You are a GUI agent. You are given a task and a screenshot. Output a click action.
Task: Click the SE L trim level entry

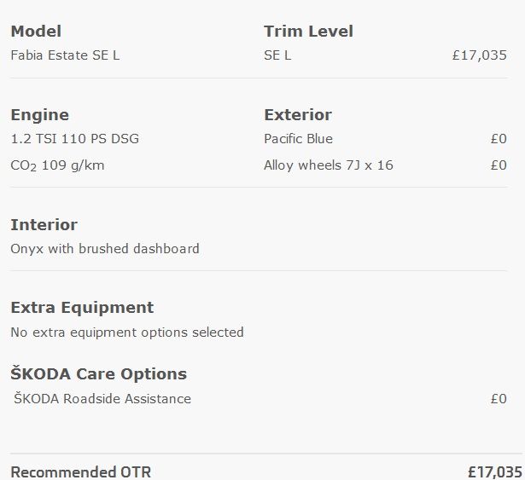click(x=277, y=55)
